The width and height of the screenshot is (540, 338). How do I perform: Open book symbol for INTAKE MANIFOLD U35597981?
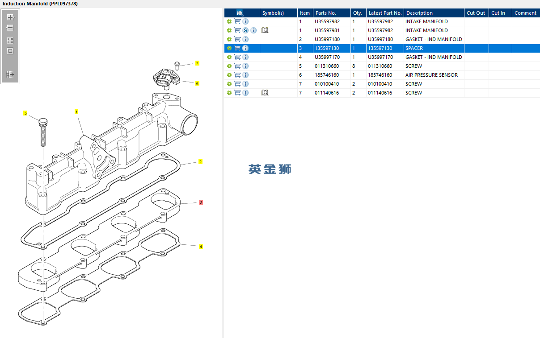coord(265,30)
